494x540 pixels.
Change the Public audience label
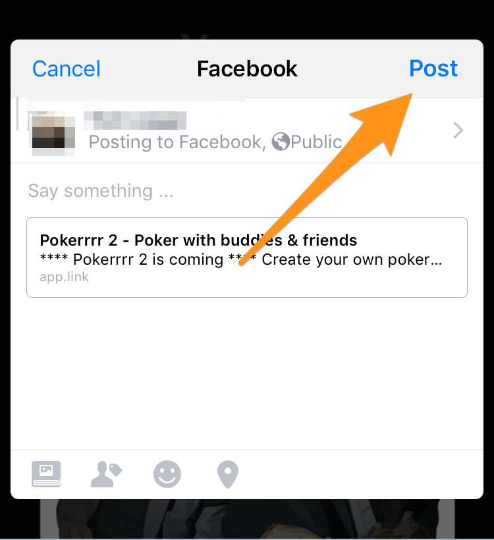(x=316, y=142)
